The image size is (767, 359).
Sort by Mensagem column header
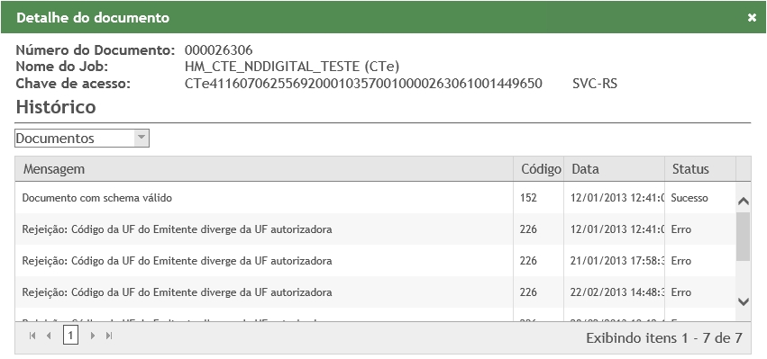264,169
